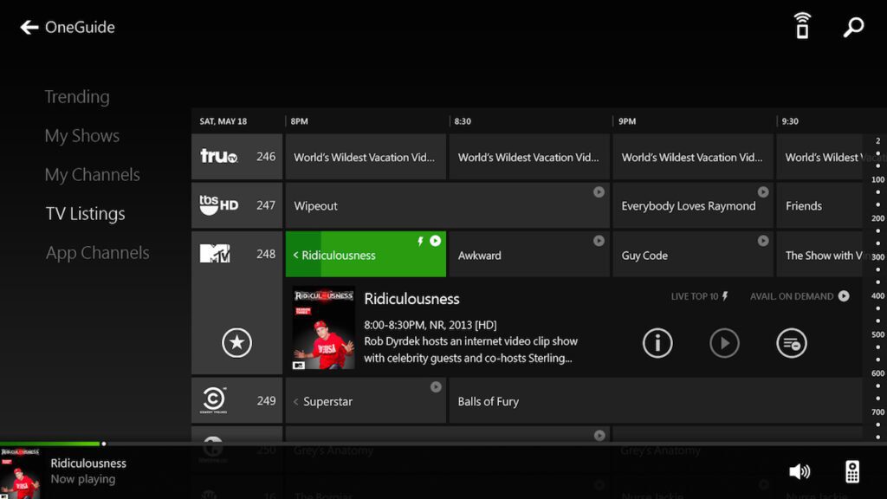This screenshot has width=887, height=499.
Task: Open the remote control icon in bottom bar
Action: [x=852, y=471]
